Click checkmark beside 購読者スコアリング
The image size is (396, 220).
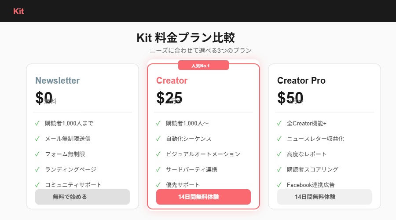pyautogui.click(x=279, y=169)
